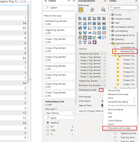Check the Autorisatie nive... field checkbox
139x142 pixels.
click(115, 47)
